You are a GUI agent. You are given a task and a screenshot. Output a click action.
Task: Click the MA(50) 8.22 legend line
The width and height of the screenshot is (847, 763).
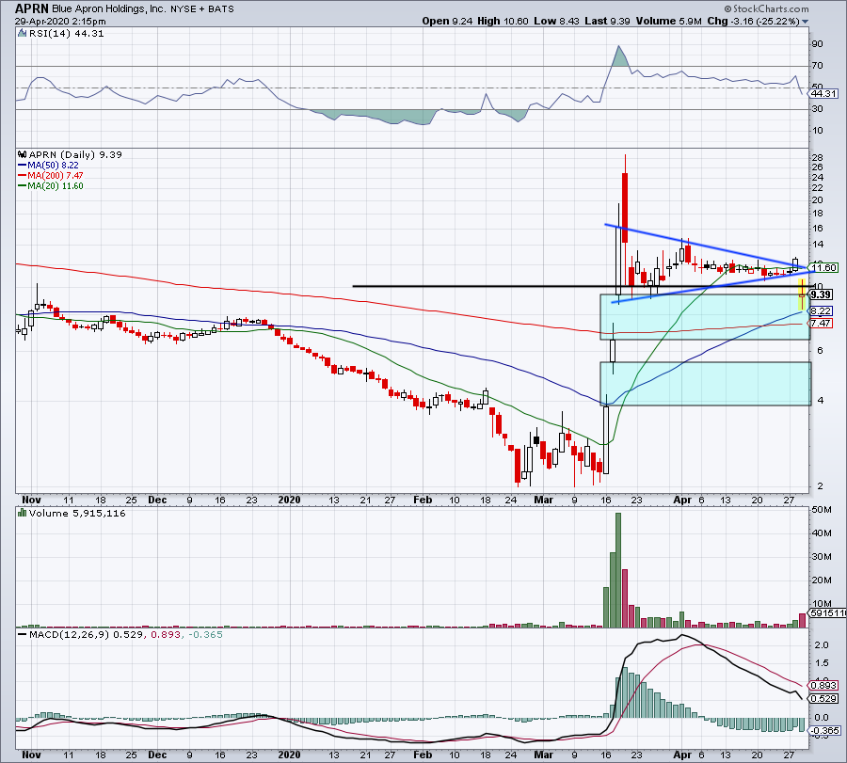(48, 166)
